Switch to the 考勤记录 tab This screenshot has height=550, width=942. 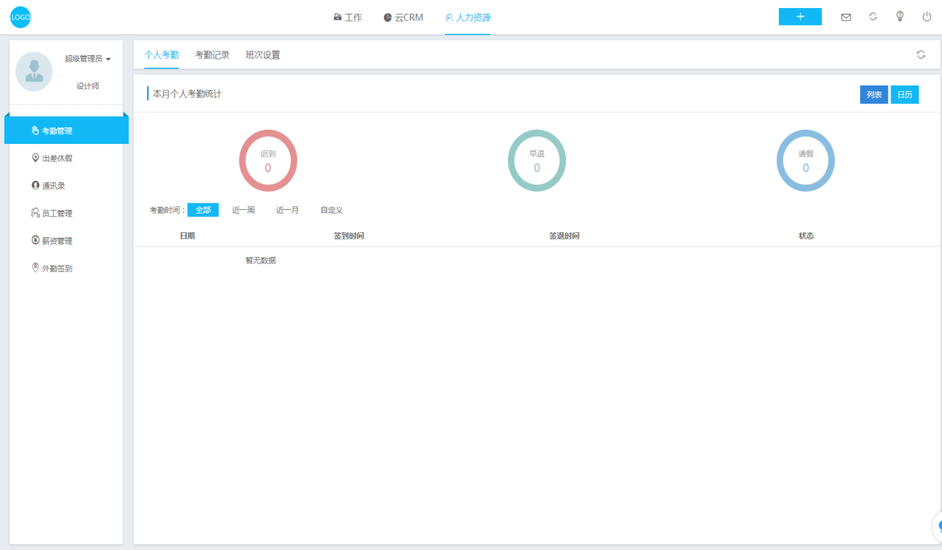(212, 55)
